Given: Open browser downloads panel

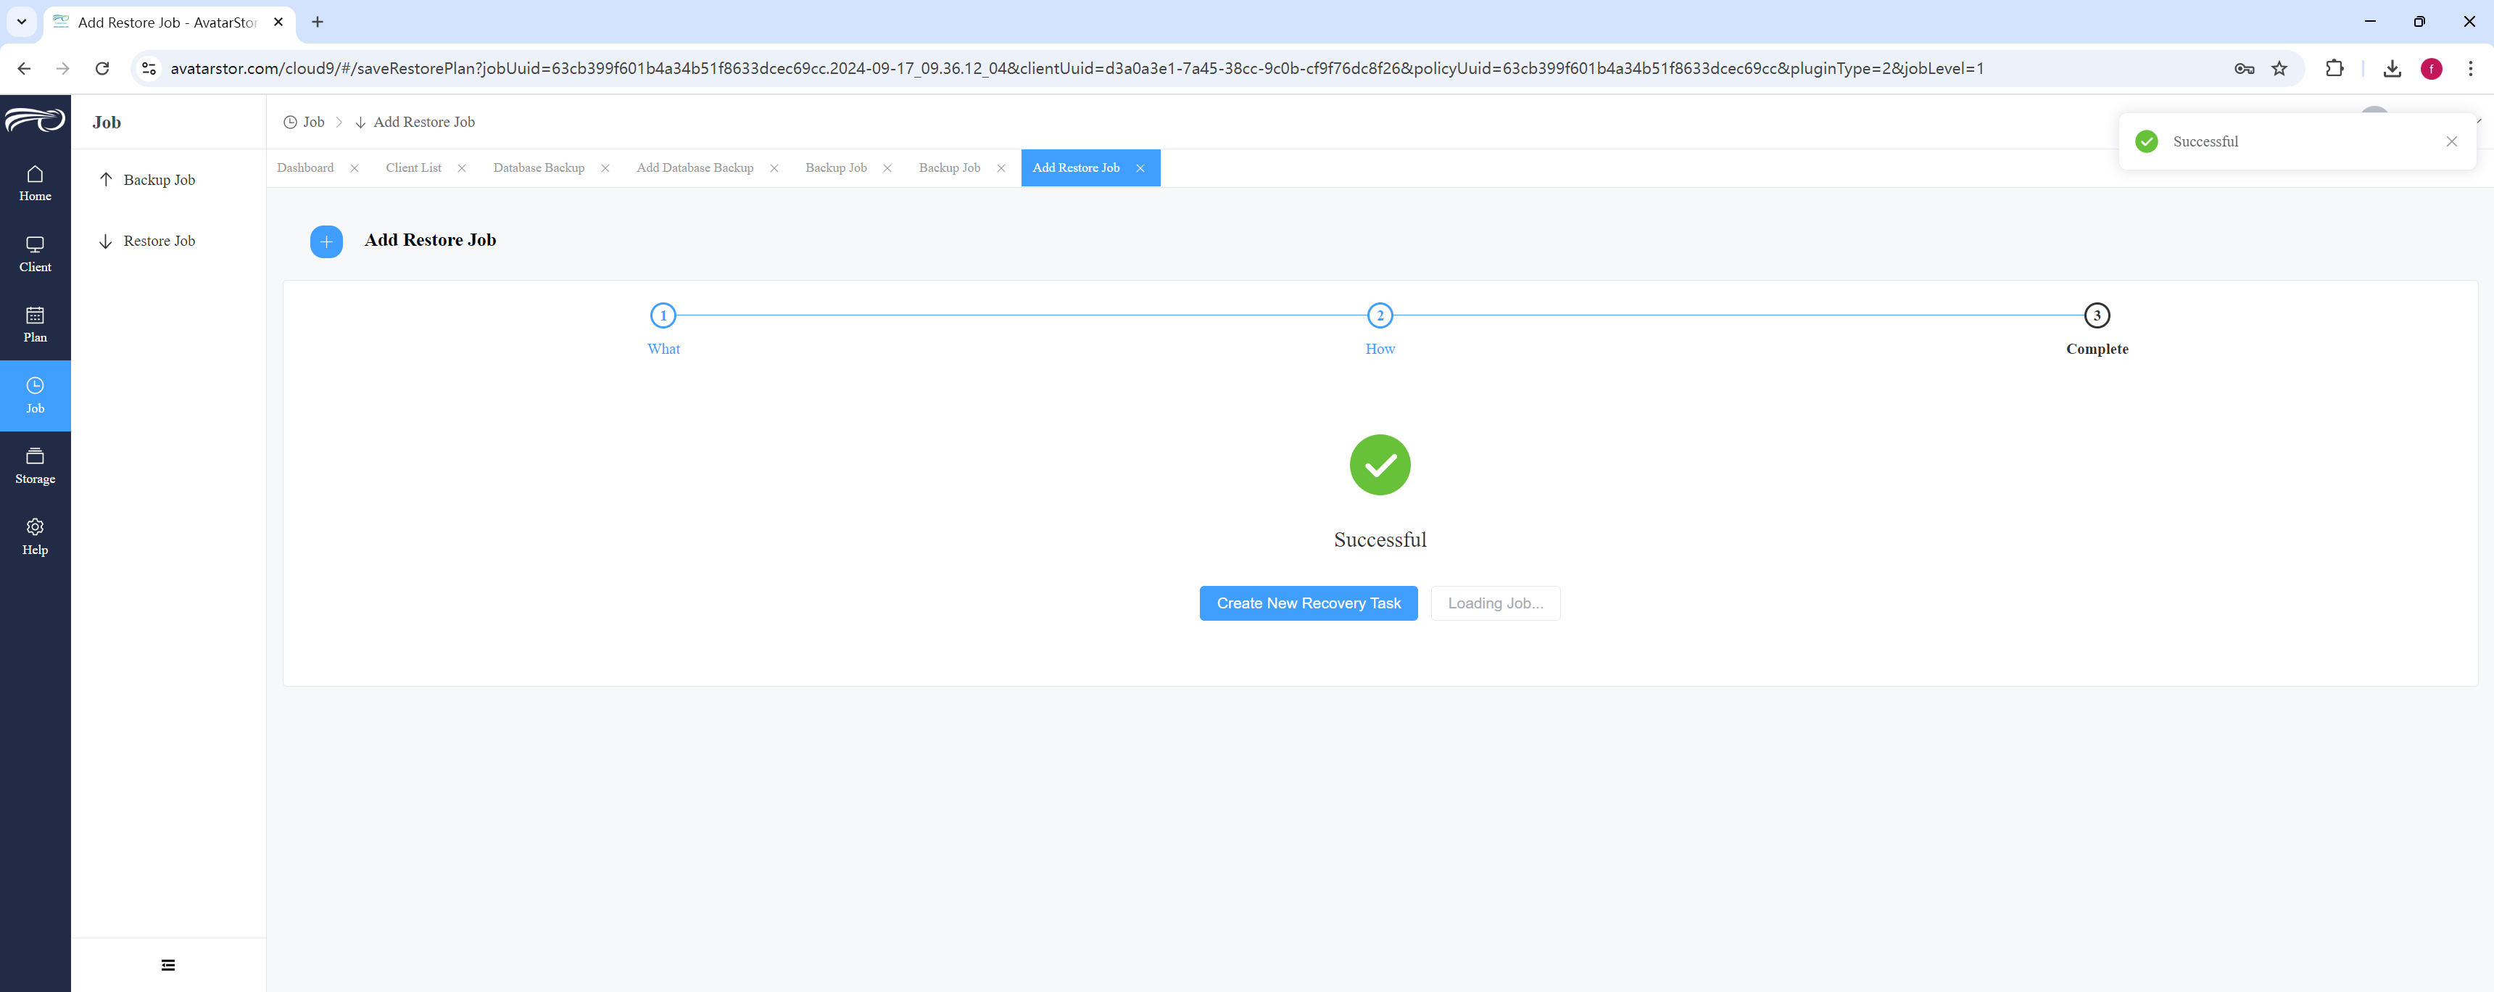Looking at the screenshot, I should [x=2391, y=68].
